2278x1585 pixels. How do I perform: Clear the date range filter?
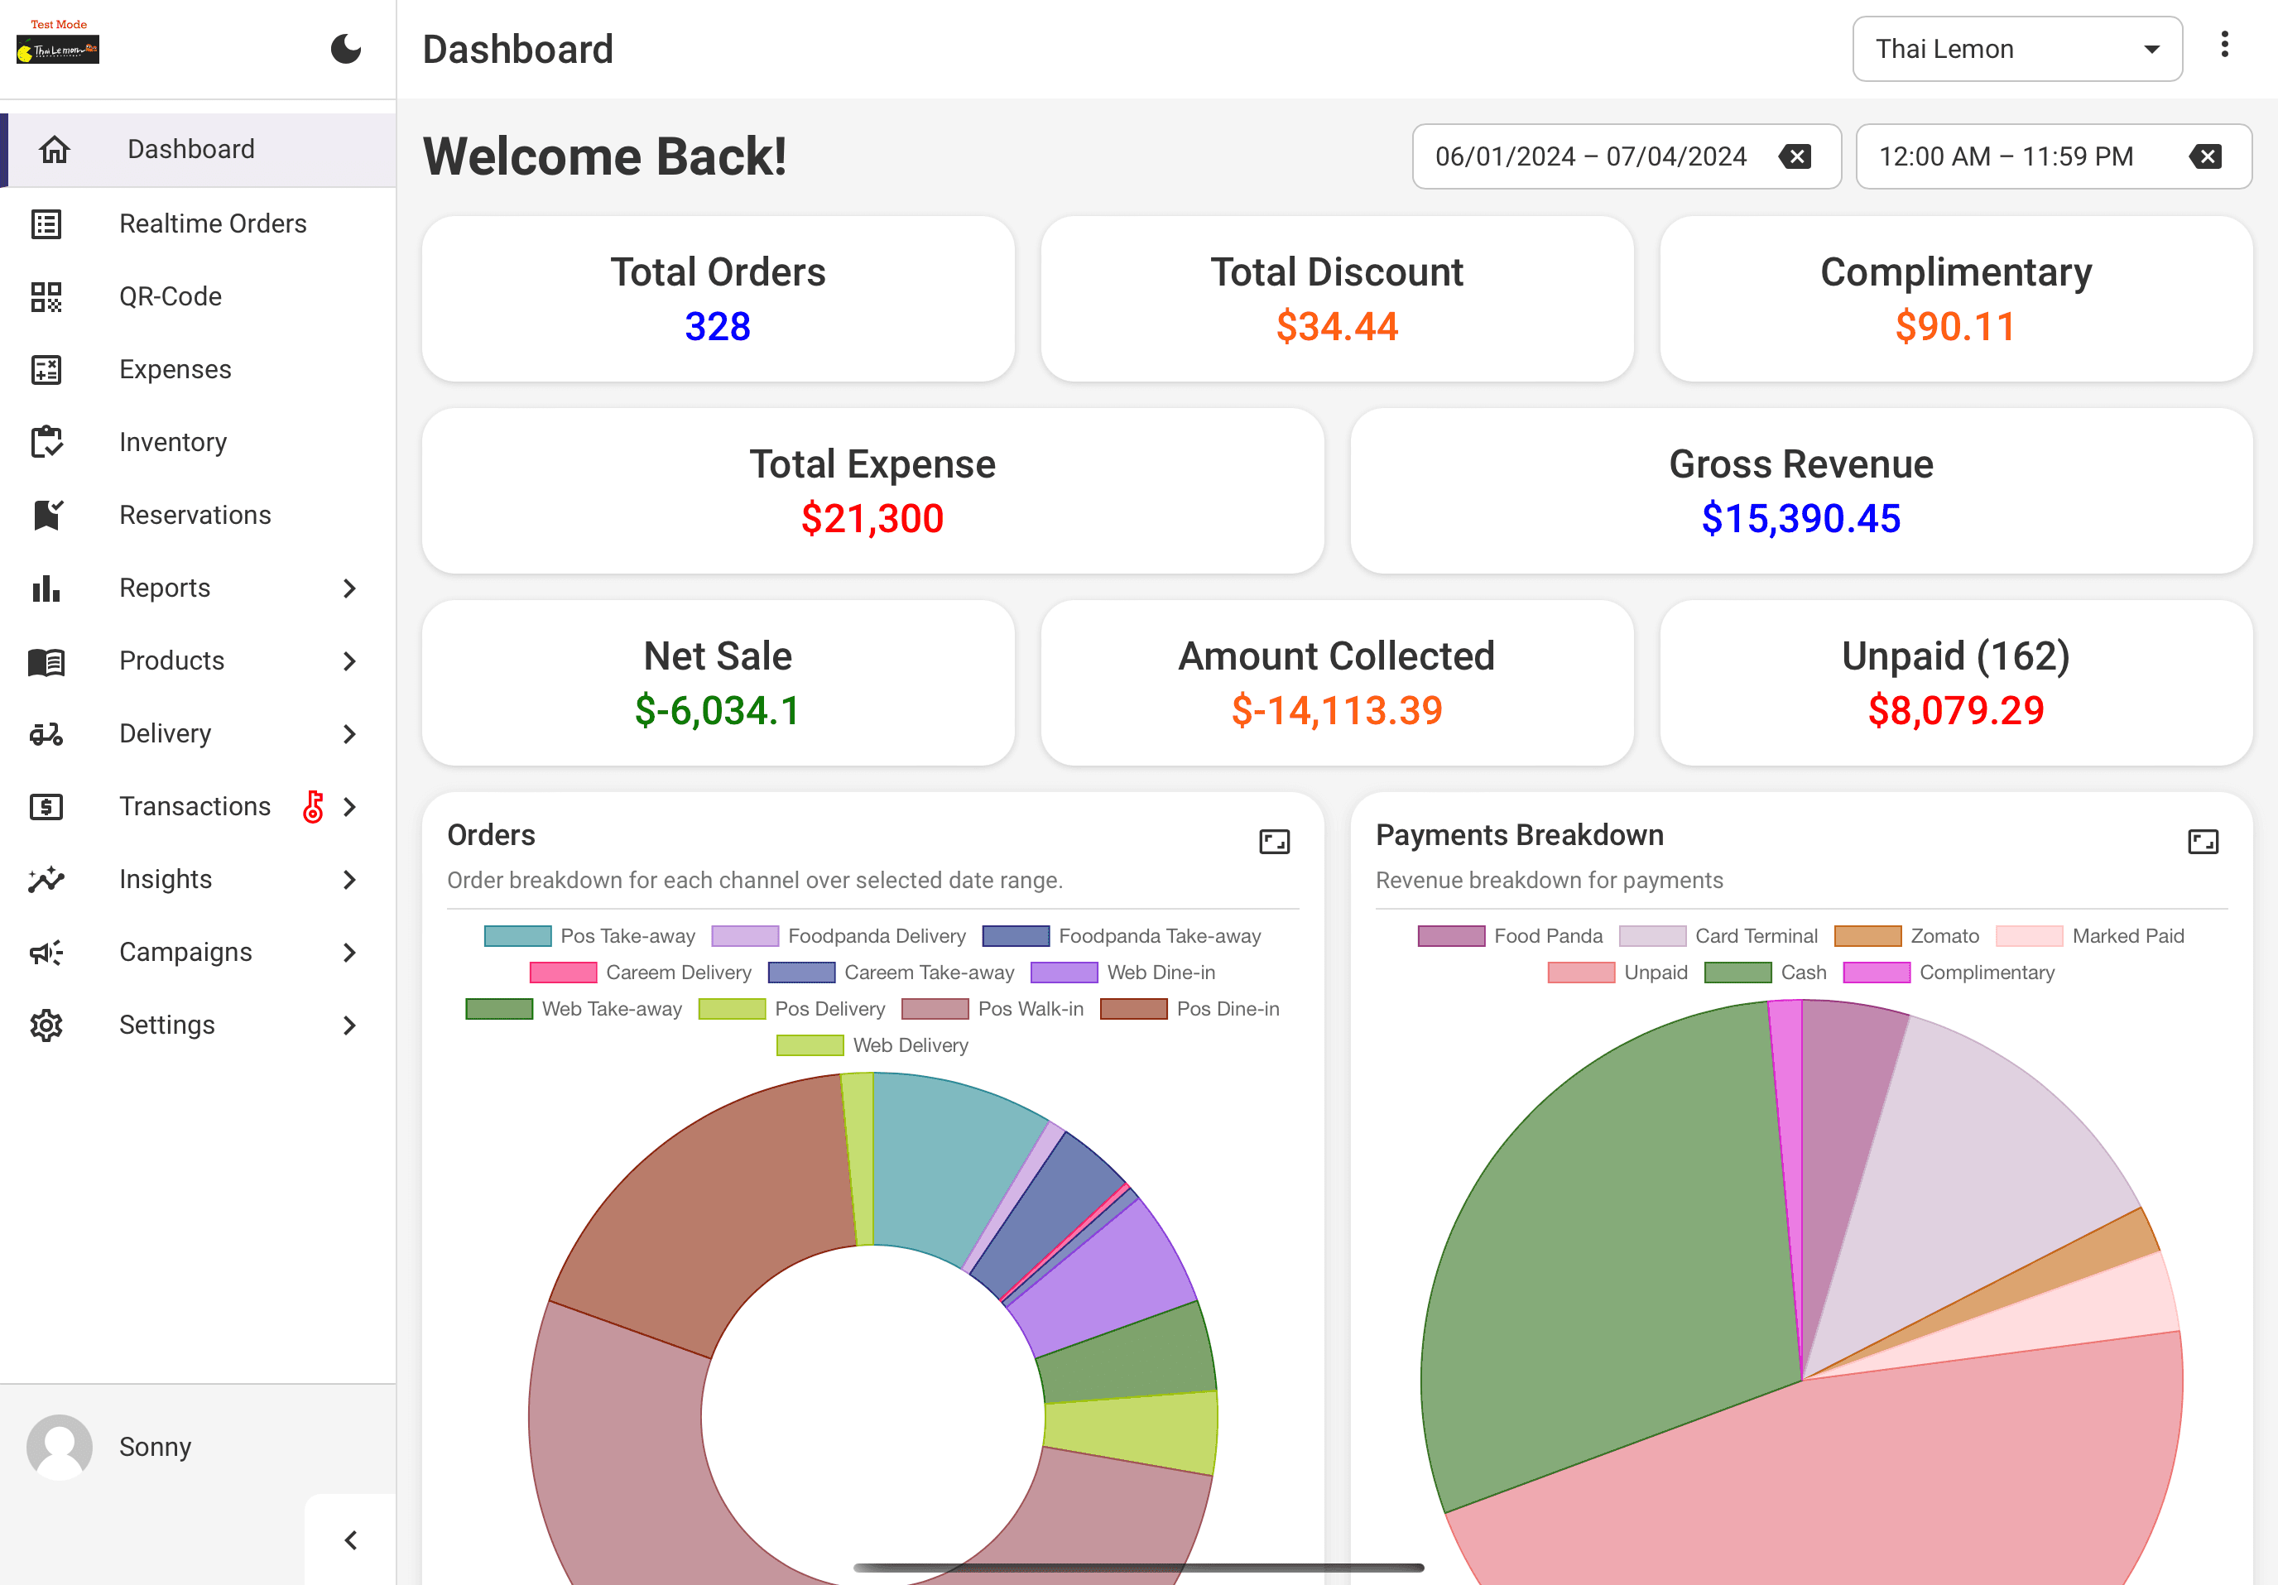1795,156
